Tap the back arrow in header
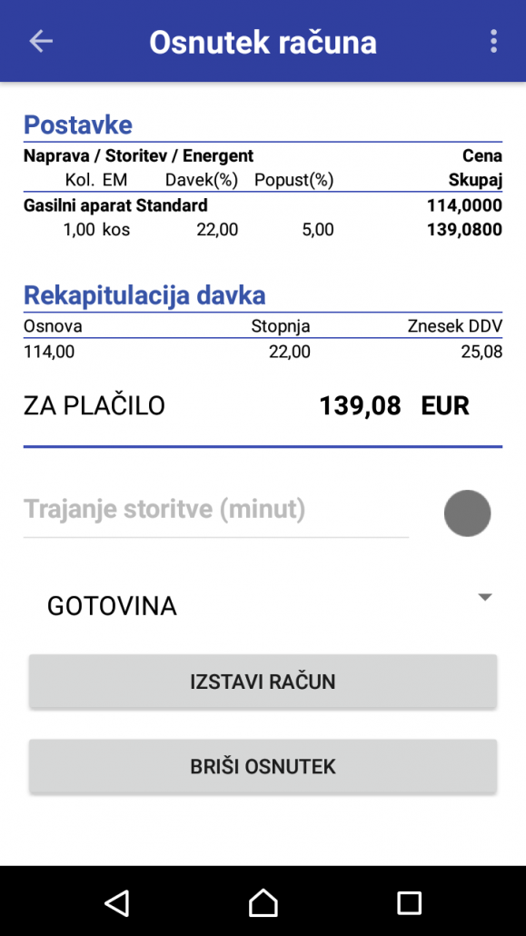The width and height of the screenshot is (526, 936). click(41, 41)
